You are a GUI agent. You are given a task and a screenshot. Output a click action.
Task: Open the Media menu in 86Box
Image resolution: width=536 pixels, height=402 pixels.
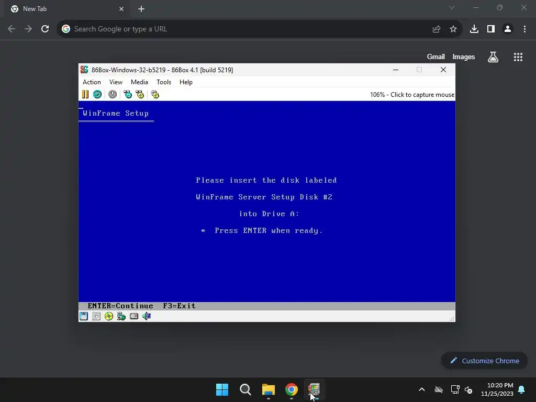[x=139, y=82]
